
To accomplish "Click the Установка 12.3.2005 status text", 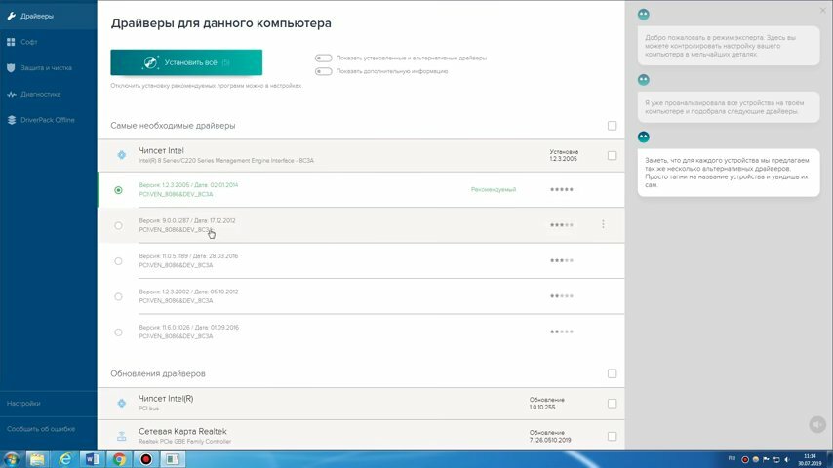I will click(564, 155).
